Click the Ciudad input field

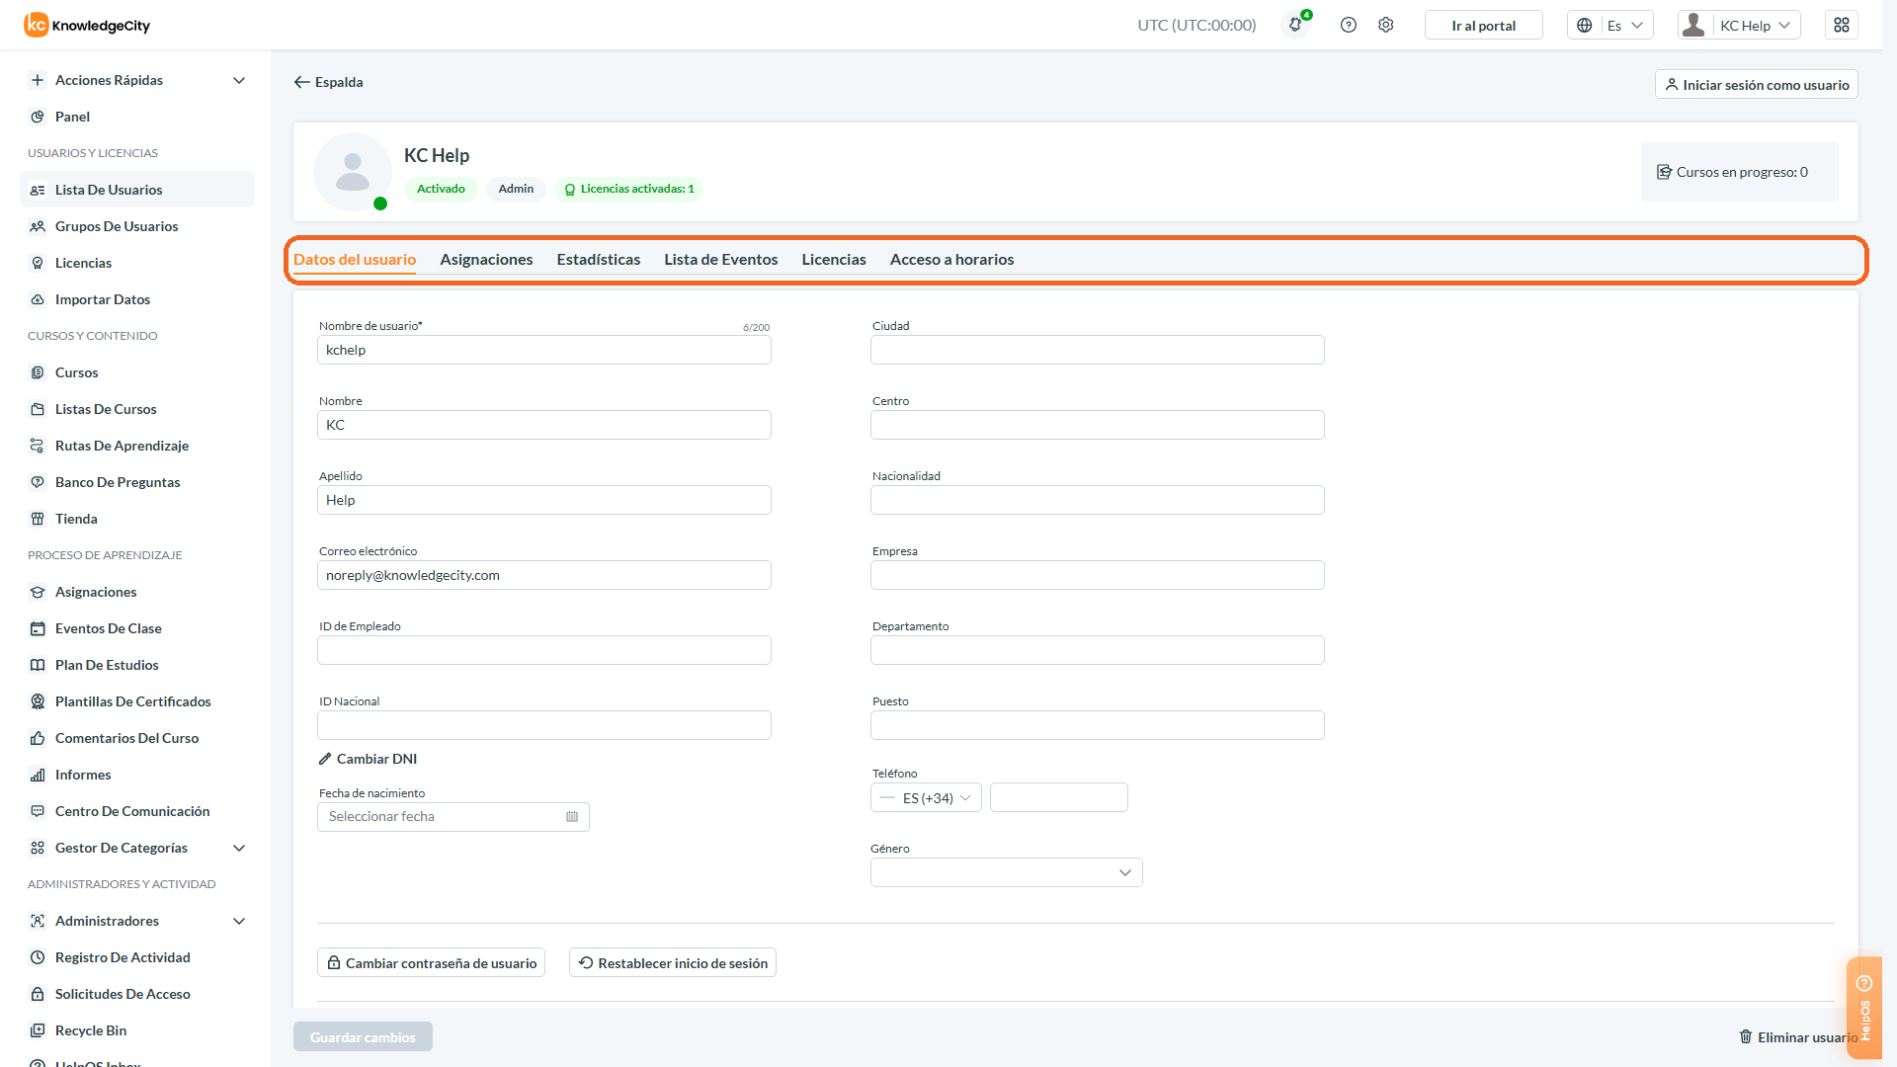click(x=1098, y=350)
